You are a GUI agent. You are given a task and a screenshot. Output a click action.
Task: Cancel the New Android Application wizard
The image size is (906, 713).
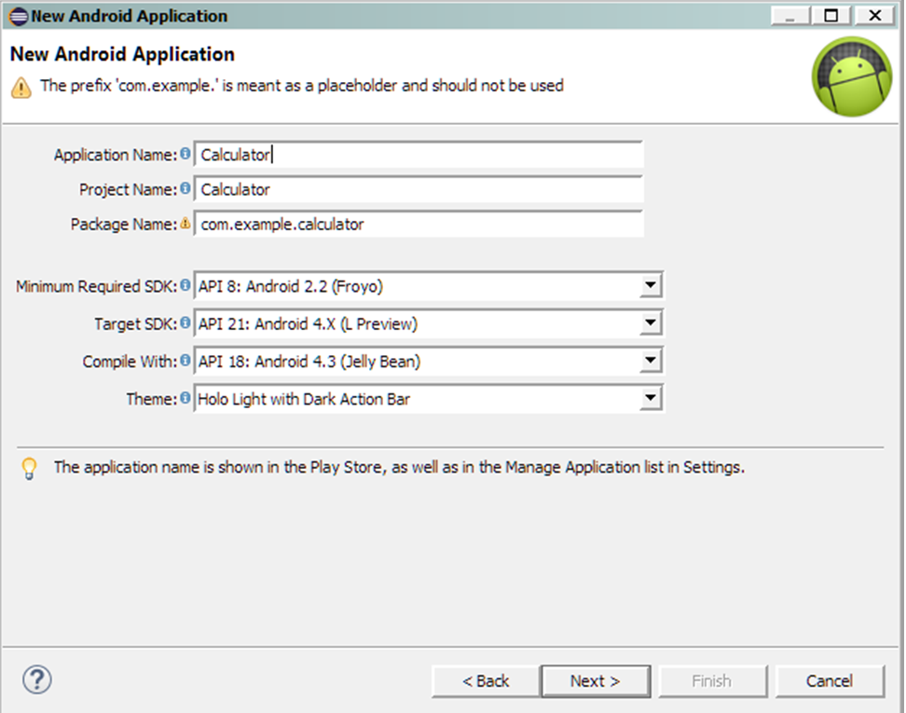tap(830, 681)
